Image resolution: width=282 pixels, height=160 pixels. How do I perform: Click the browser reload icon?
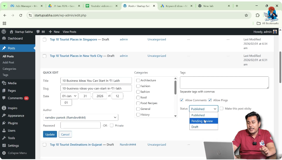[x=21, y=15]
